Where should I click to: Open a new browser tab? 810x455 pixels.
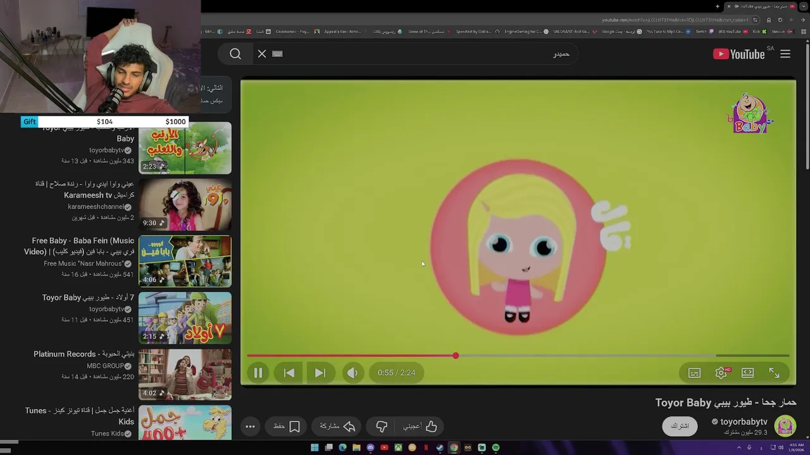[718, 6]
